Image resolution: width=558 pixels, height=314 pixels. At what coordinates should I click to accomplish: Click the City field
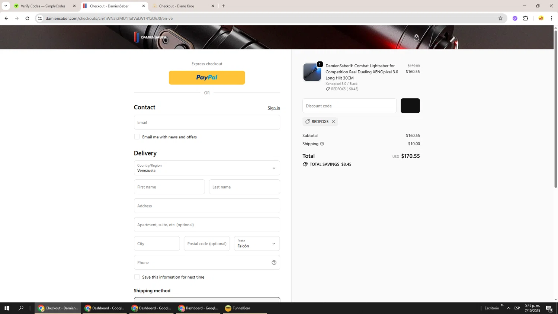[157, 244]
